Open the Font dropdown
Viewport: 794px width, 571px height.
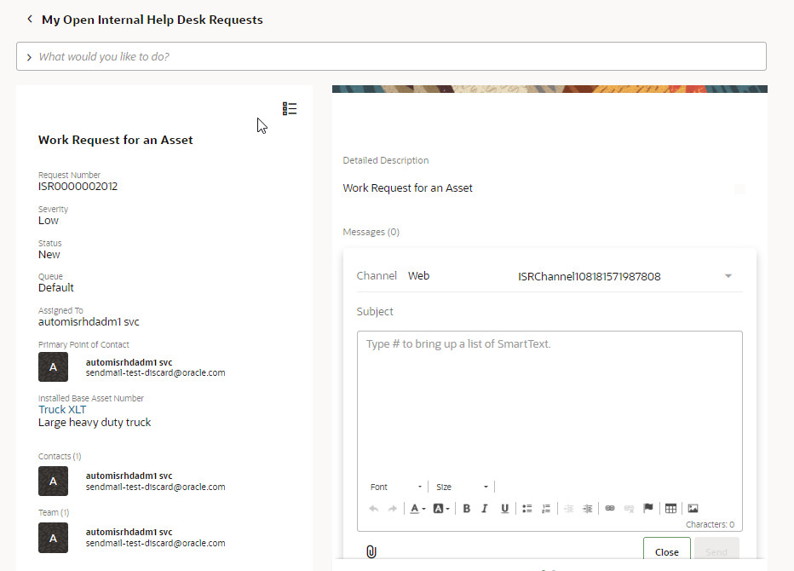(x=396, y=487)
